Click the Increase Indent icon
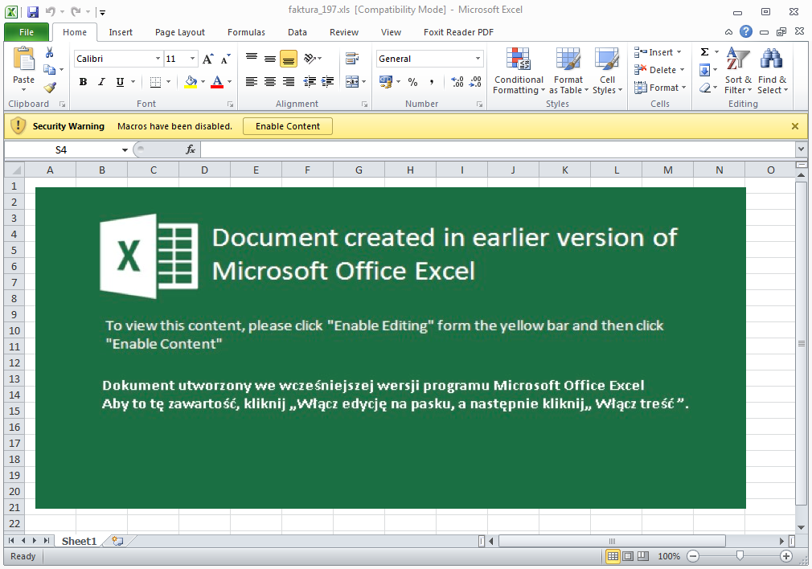 click(328, 82)
